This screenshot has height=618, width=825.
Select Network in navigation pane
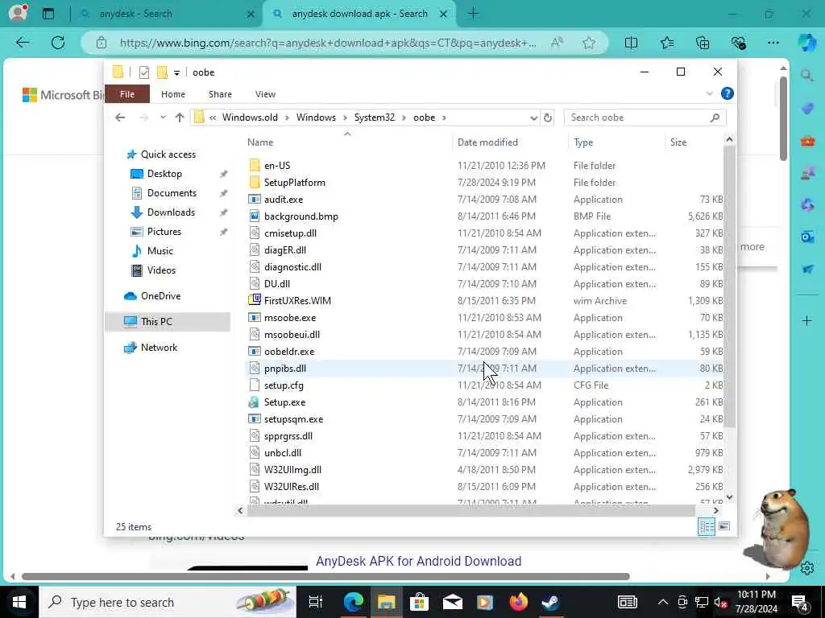click(x=159, y=348)
